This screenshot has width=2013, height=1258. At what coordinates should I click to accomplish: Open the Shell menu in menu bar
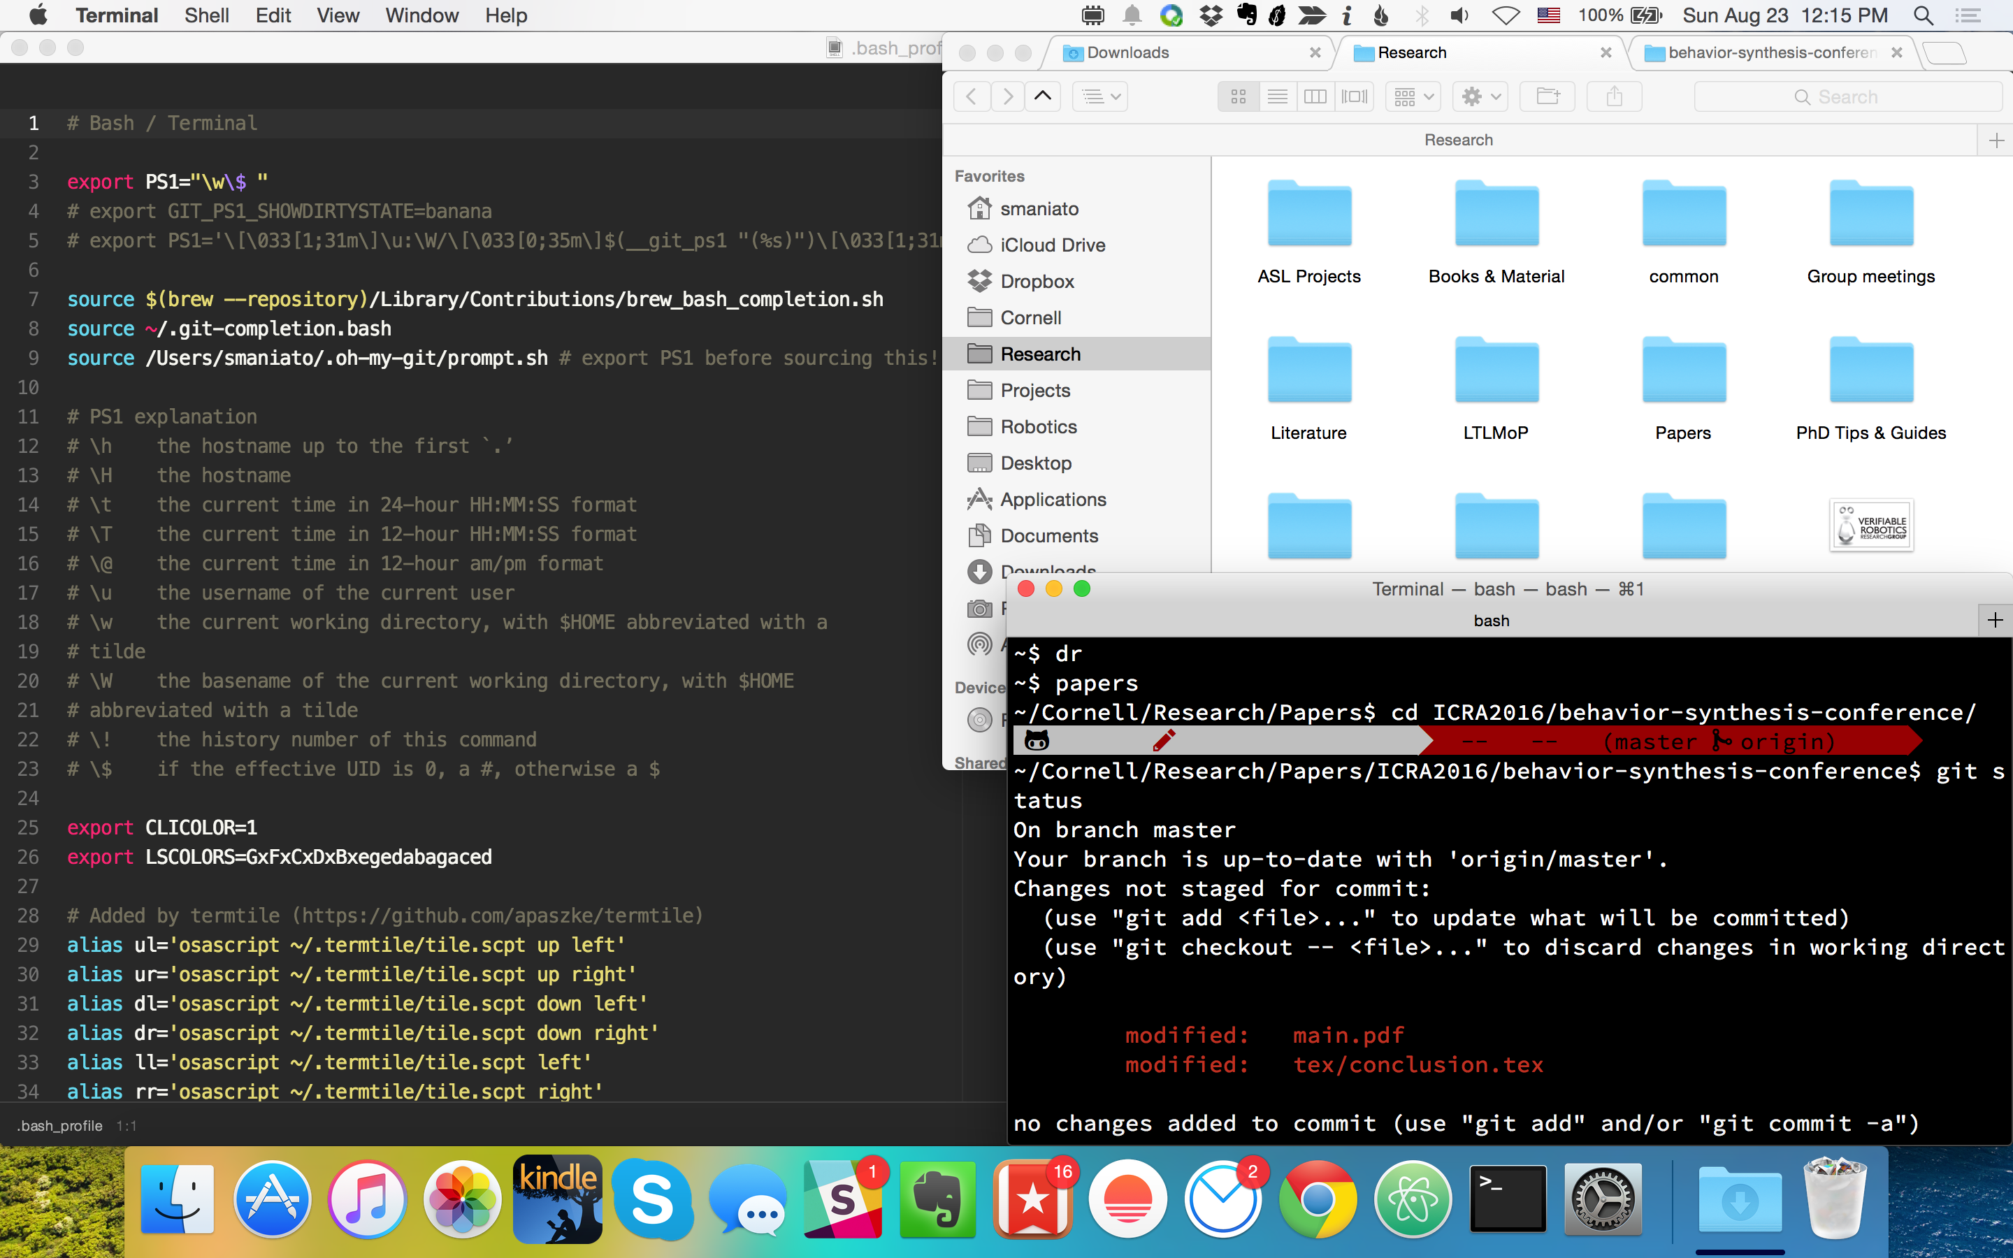tap(206, 15)
